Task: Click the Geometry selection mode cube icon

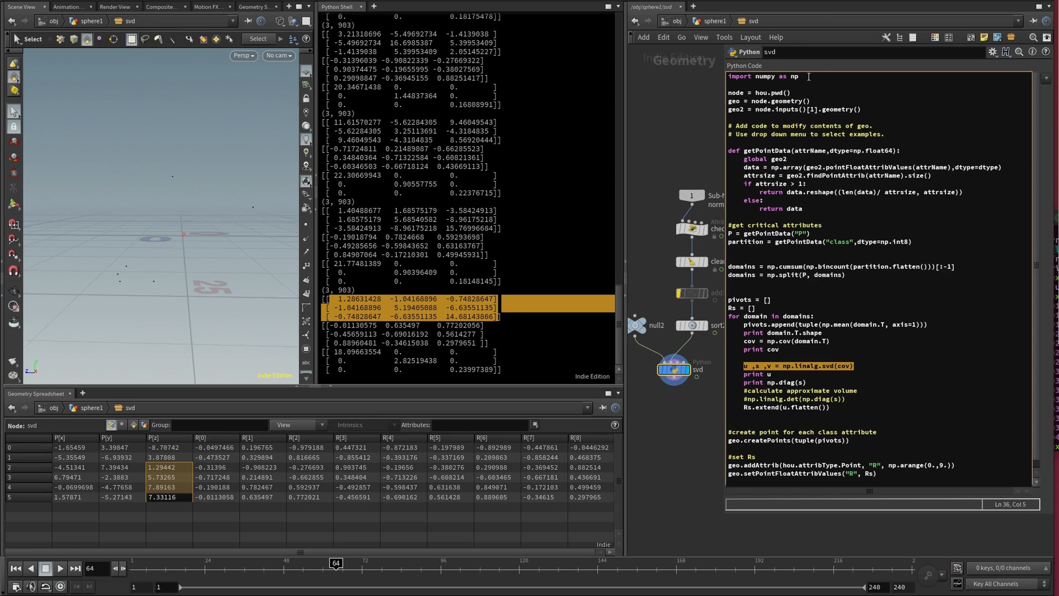Action: (74, 39)
